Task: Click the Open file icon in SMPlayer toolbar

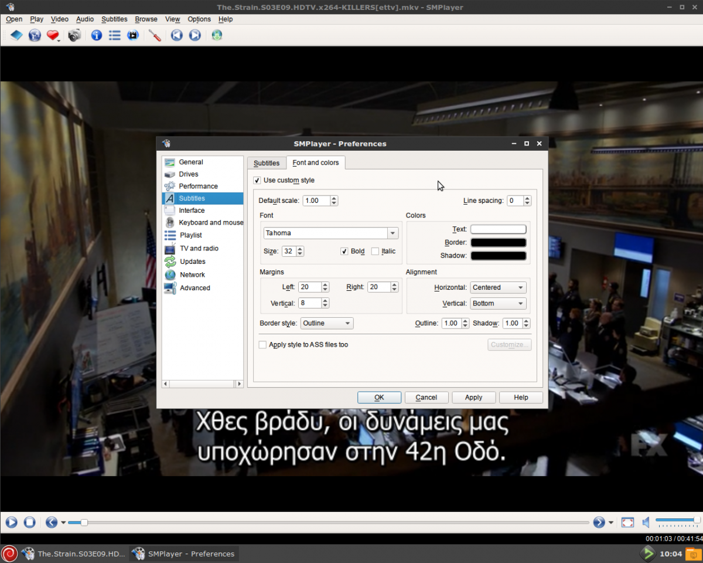Action: [16, 36]
